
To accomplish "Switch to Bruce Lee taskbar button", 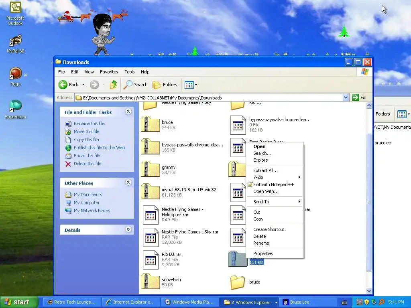I will [307, 302].
